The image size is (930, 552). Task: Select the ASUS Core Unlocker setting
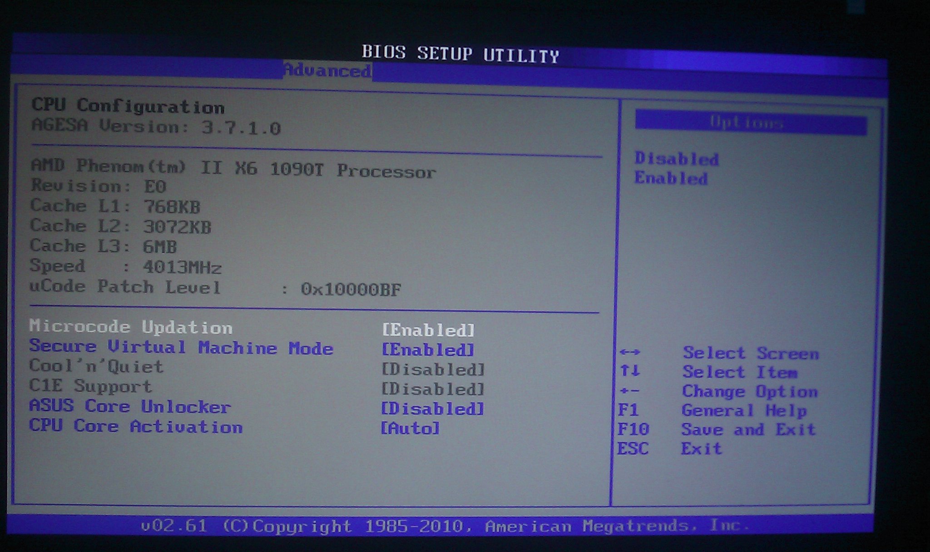point(130,406)
